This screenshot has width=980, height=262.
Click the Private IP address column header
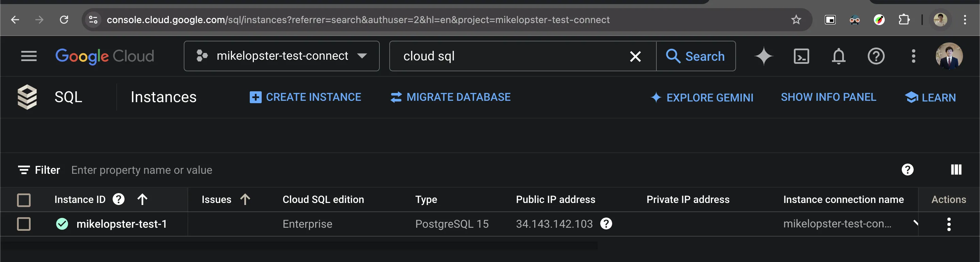click(688, 200)
